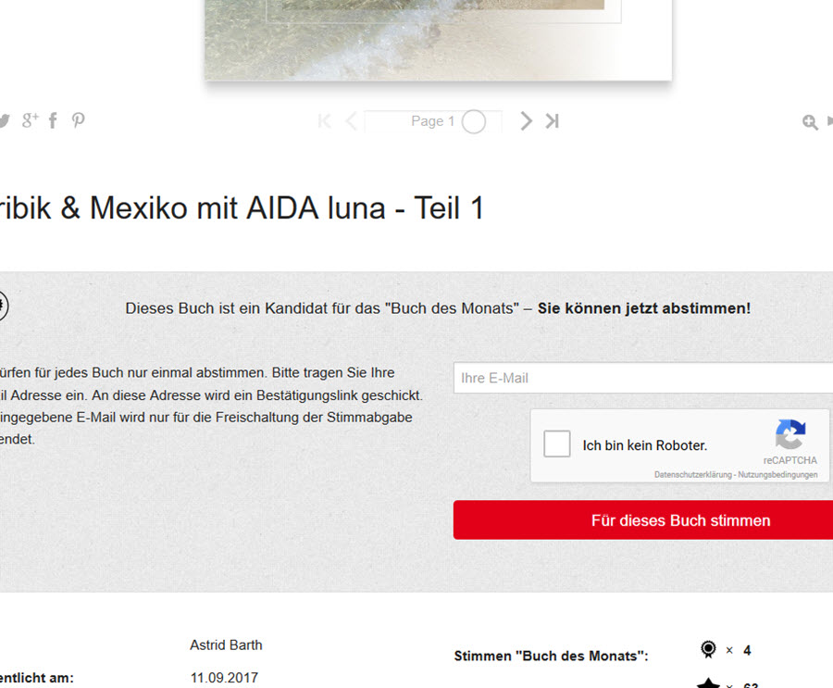Screen dimensions: 833x688
Task: Click the 'Ihre E-Mail' input field
Action: [x=643, y=378]
